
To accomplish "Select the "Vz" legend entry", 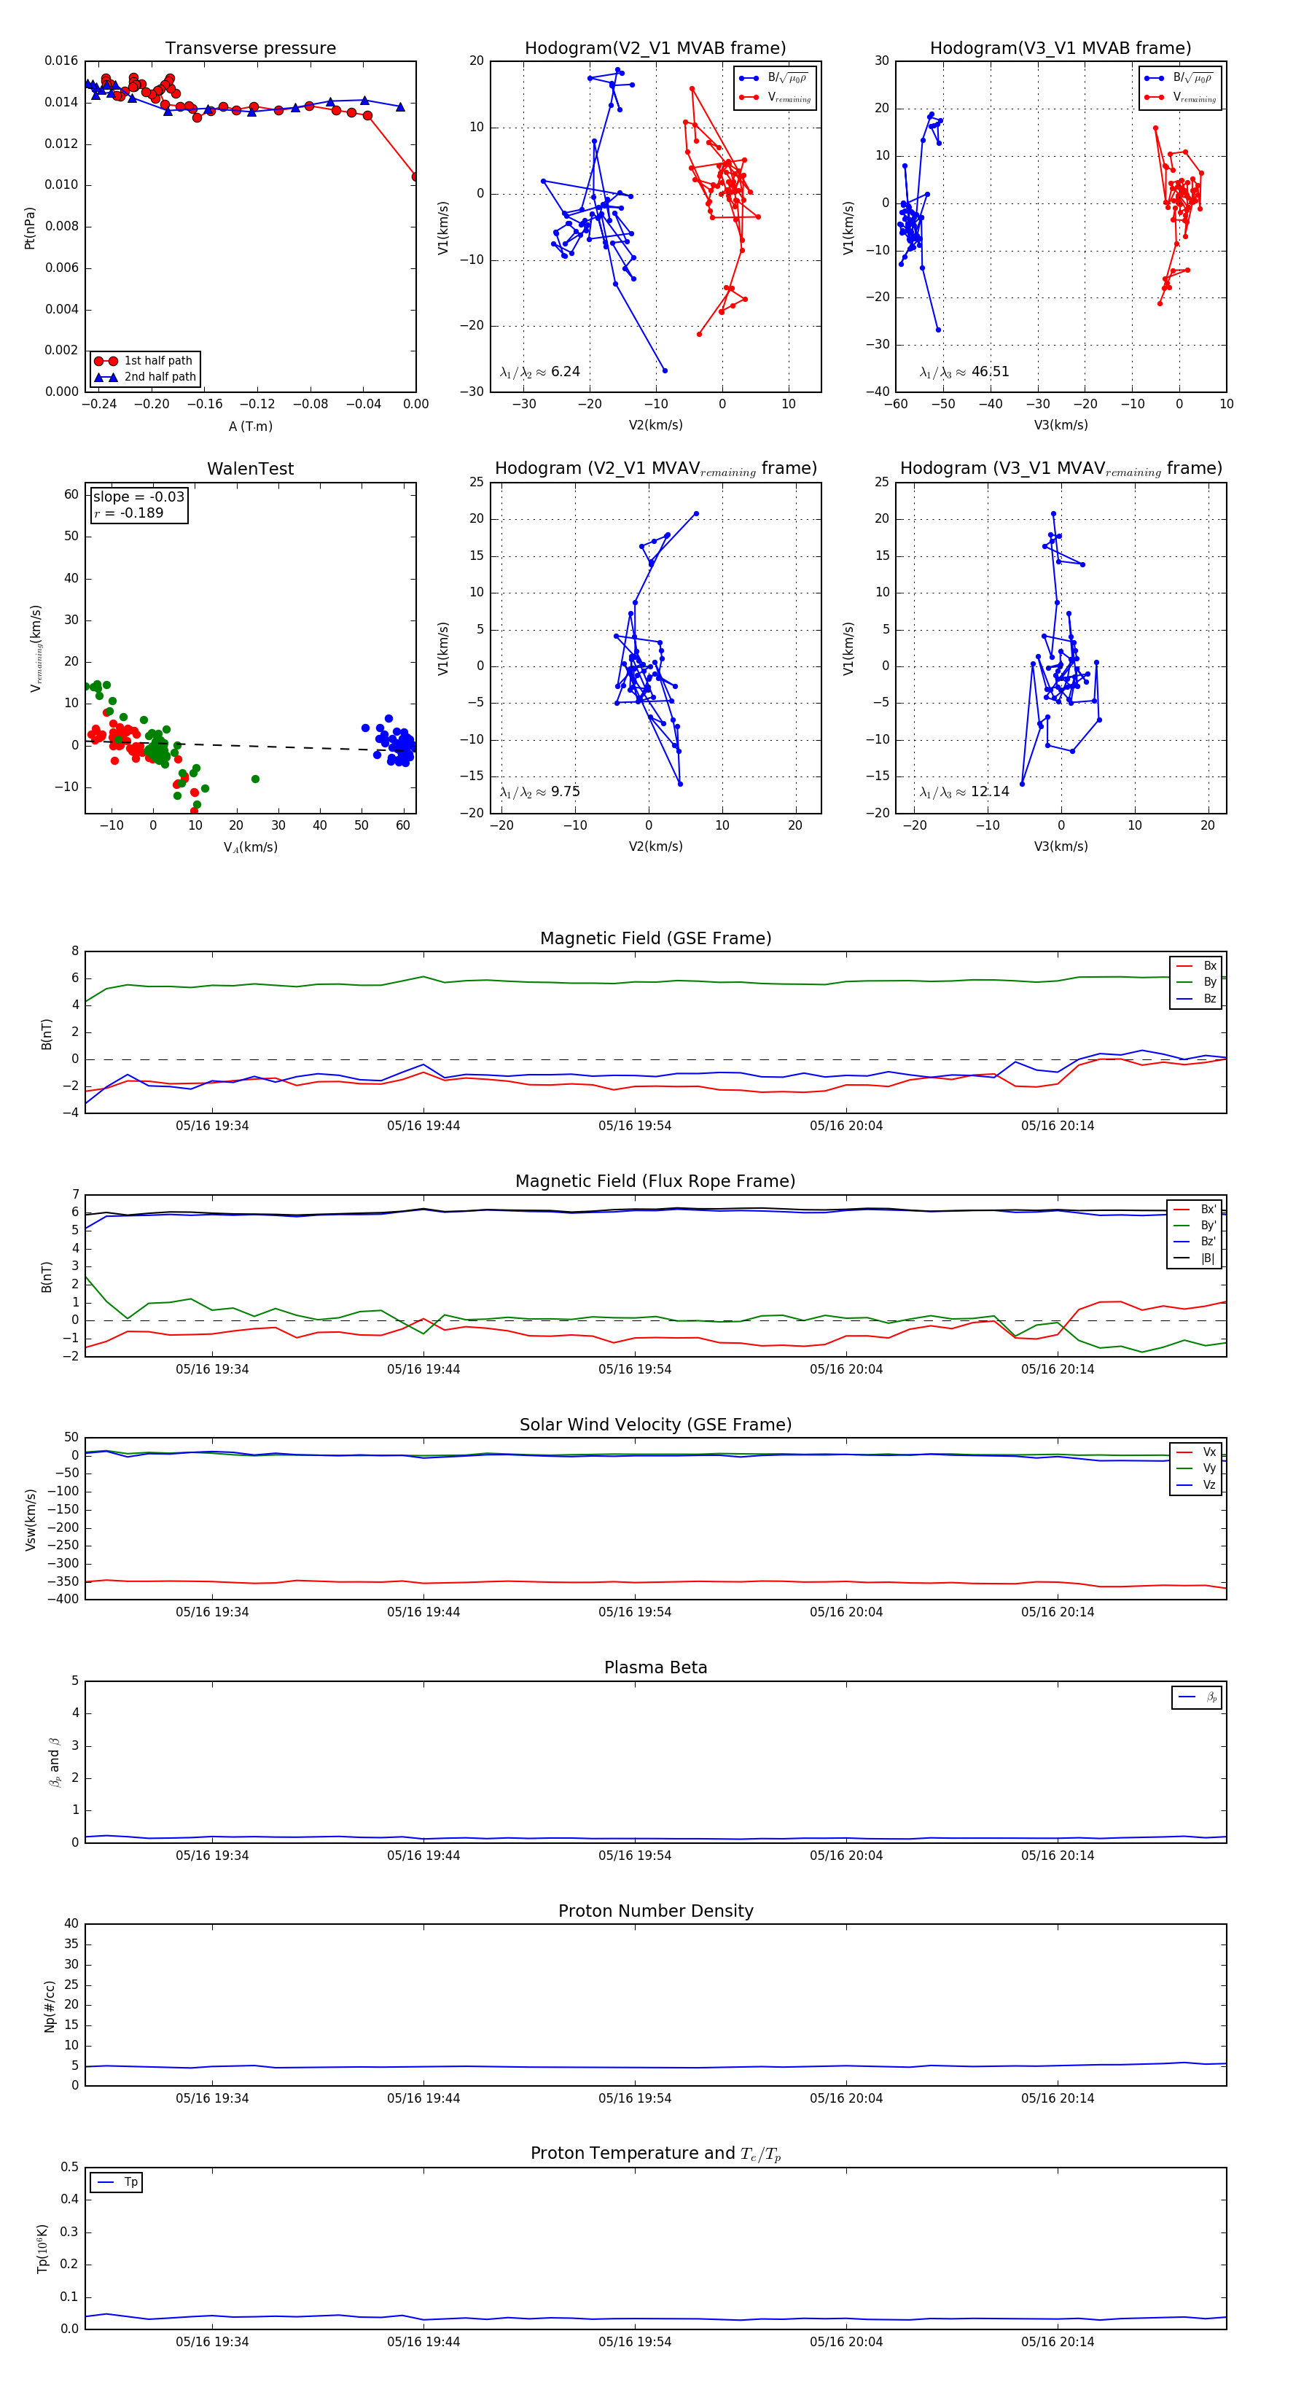I will (1196, 1485).
